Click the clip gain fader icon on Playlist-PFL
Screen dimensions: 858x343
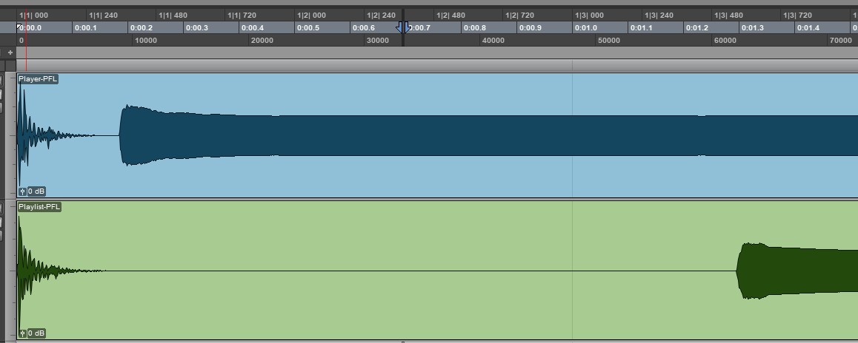22,333
